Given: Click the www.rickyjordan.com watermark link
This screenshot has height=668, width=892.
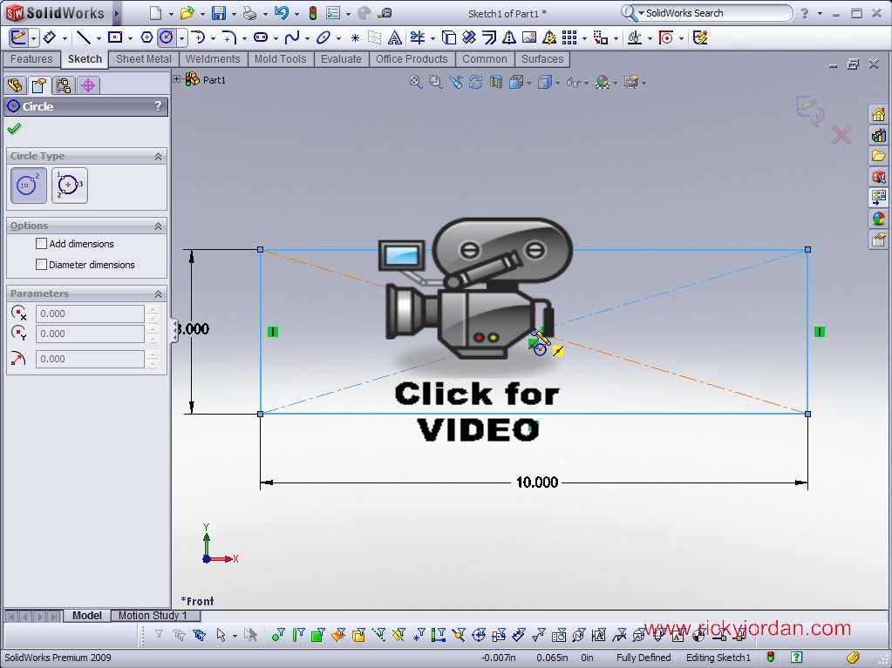Looking at the screenshot, I should (747, 627).
